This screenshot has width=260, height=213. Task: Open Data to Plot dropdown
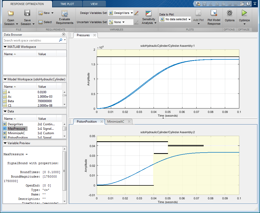[175, 19]
